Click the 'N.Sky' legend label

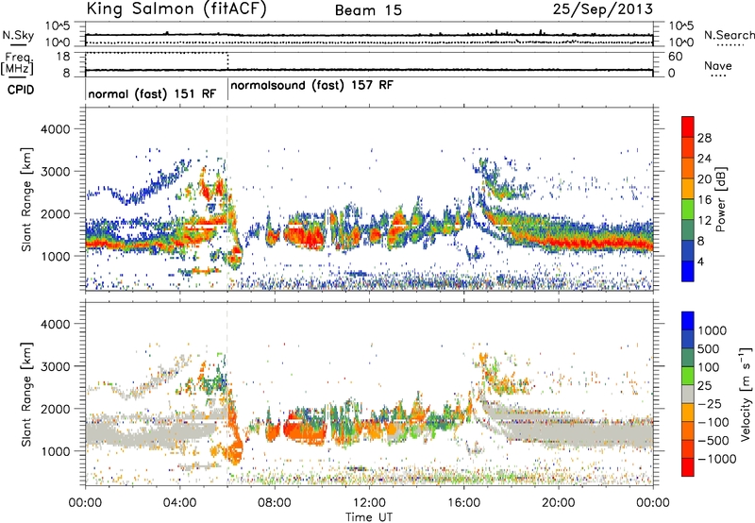click(x=18, y=35)
